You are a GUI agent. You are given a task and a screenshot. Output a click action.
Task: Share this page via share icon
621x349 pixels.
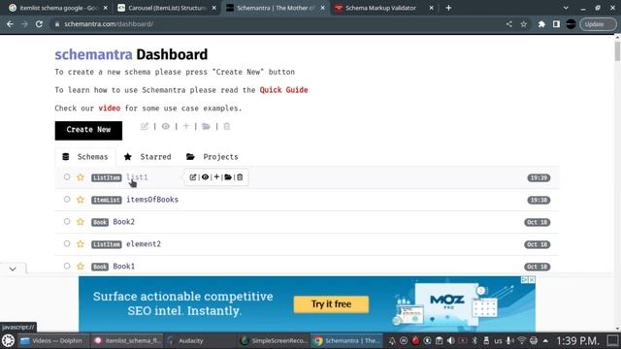(508, 24)
